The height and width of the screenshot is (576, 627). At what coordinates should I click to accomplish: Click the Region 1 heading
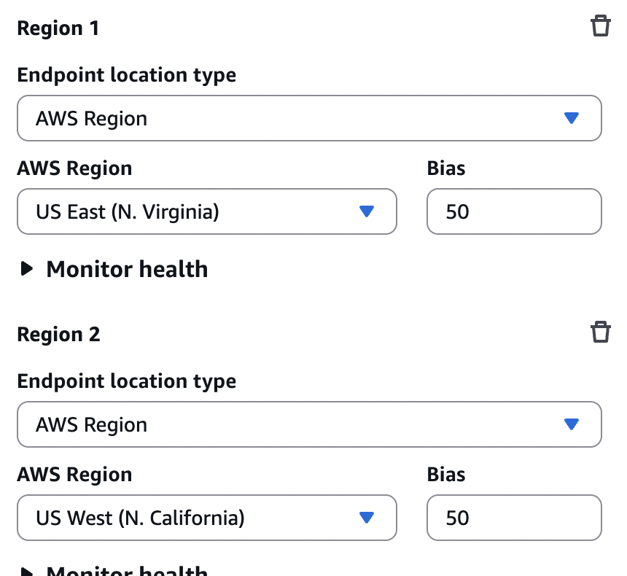(58, 28)
